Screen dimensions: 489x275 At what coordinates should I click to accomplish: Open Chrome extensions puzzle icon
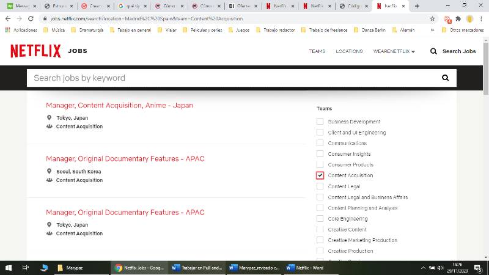click(x=458, y=19)
